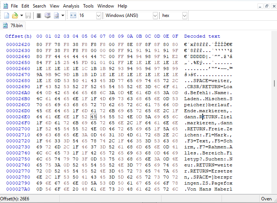Create a new file with the New icon
The width and height of the screenshot is (277, 203).
click(x=6, y=15)
